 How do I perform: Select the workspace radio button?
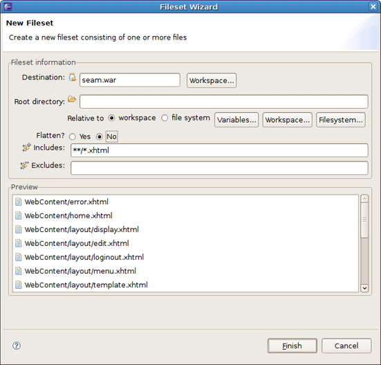click(x=111, y=118)
